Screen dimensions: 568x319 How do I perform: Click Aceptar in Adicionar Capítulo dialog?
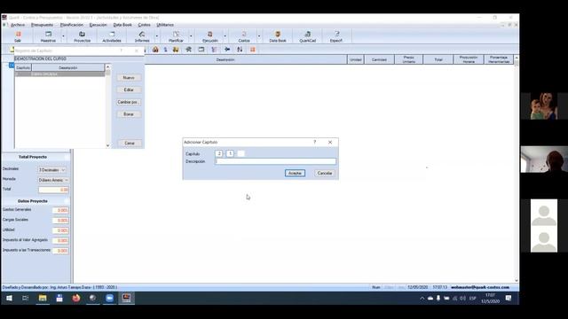295,174
